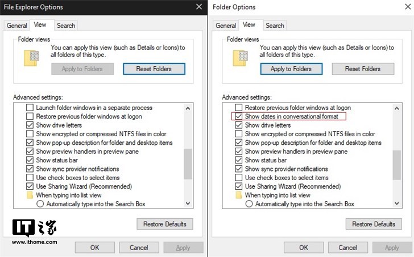Click 'When typing into list view' folder icon in File Explorer Options
This screenshot has width=414, height=257.
coord(30,195)
